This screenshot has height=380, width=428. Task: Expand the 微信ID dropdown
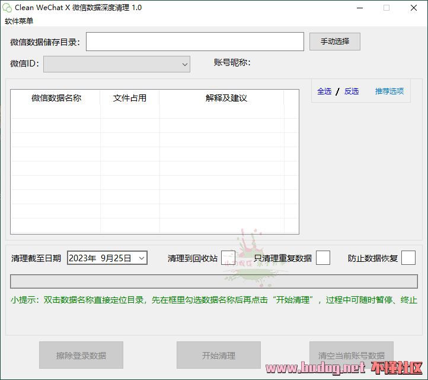[x=184, y=64]
